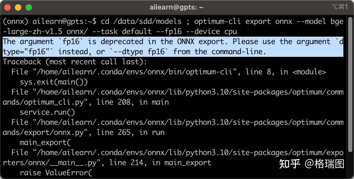Click the red close window button
The height and width of the screenshot is (179, 354).
click(x=8, y=7)
